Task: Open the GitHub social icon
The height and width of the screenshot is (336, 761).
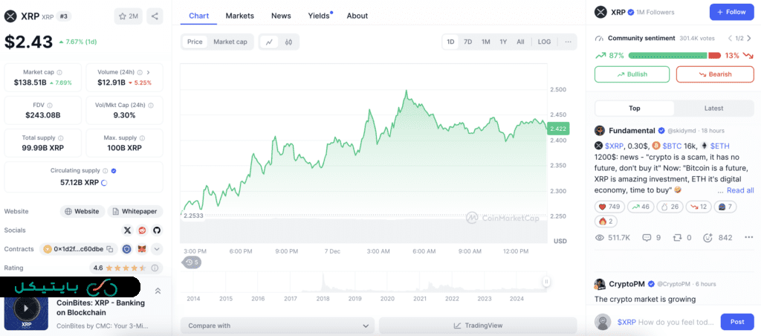Action: click(x=157, y=230)
